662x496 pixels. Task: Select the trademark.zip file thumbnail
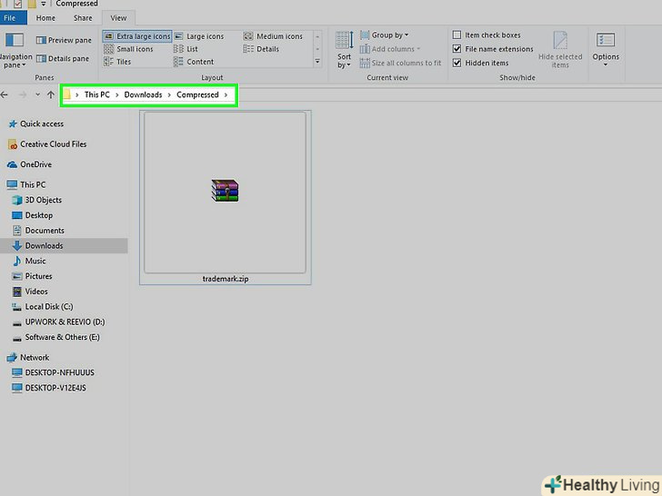click(x=225, y=192)
